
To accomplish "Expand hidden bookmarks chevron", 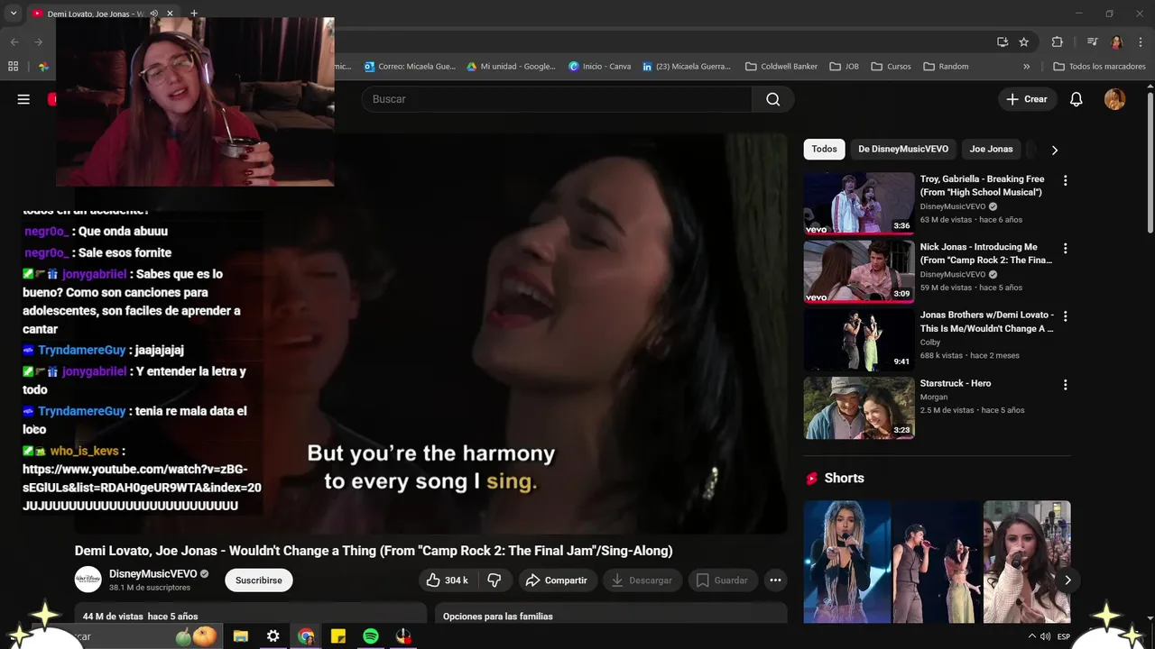I will pyautogui.click(x=1026, y=66).
